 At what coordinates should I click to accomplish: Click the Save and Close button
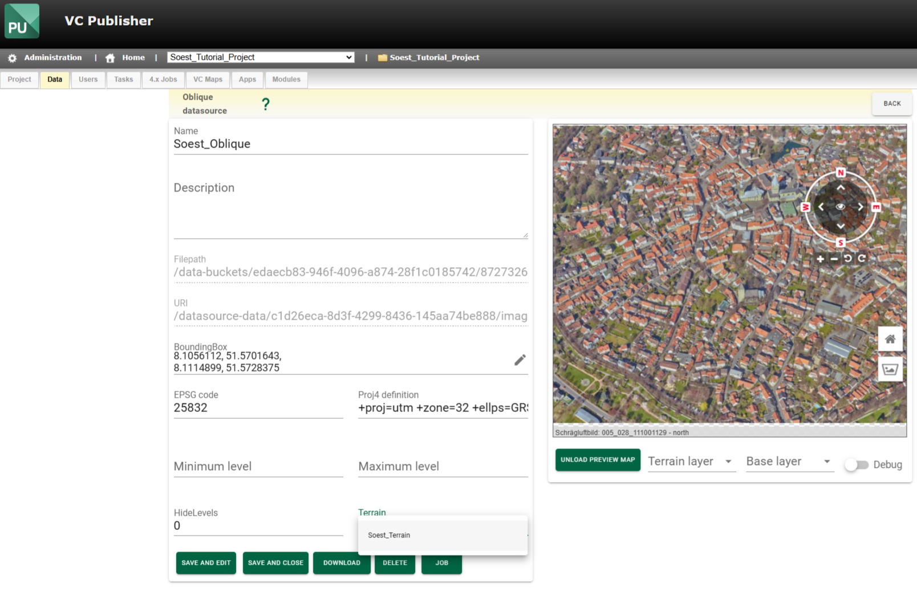point(275,563)
